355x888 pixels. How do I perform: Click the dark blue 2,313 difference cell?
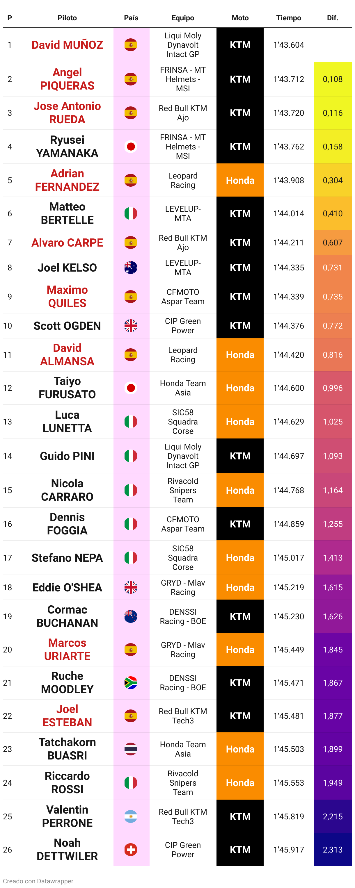pos(333,849)
